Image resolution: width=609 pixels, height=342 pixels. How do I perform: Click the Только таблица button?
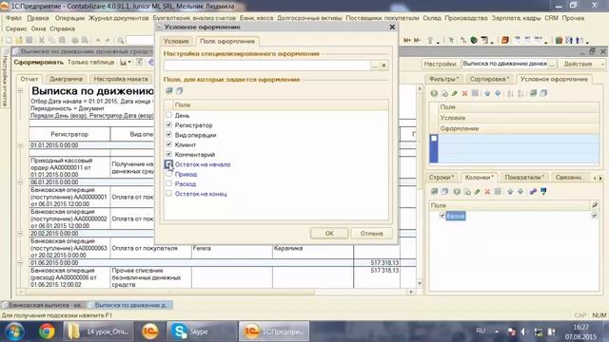click(91, 62)
